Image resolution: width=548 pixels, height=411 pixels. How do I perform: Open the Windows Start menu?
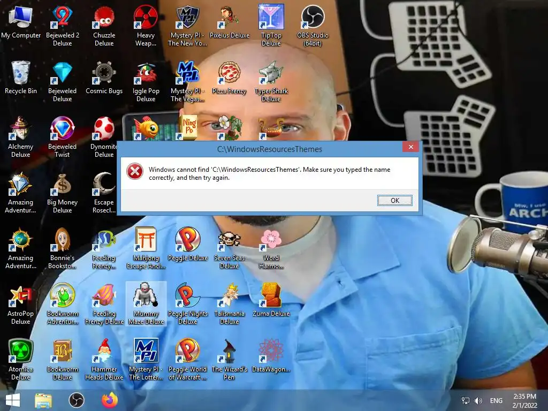[13, 400]
